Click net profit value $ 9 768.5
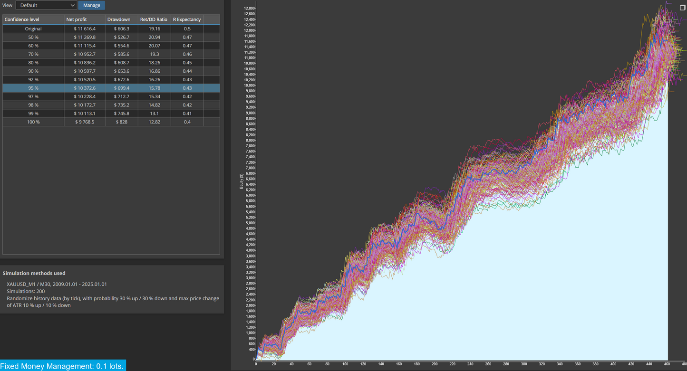The image size is (687, 371). click(x=85, y=122)
